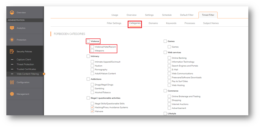Check the Weapons checkbox

[x=92, y=51]
